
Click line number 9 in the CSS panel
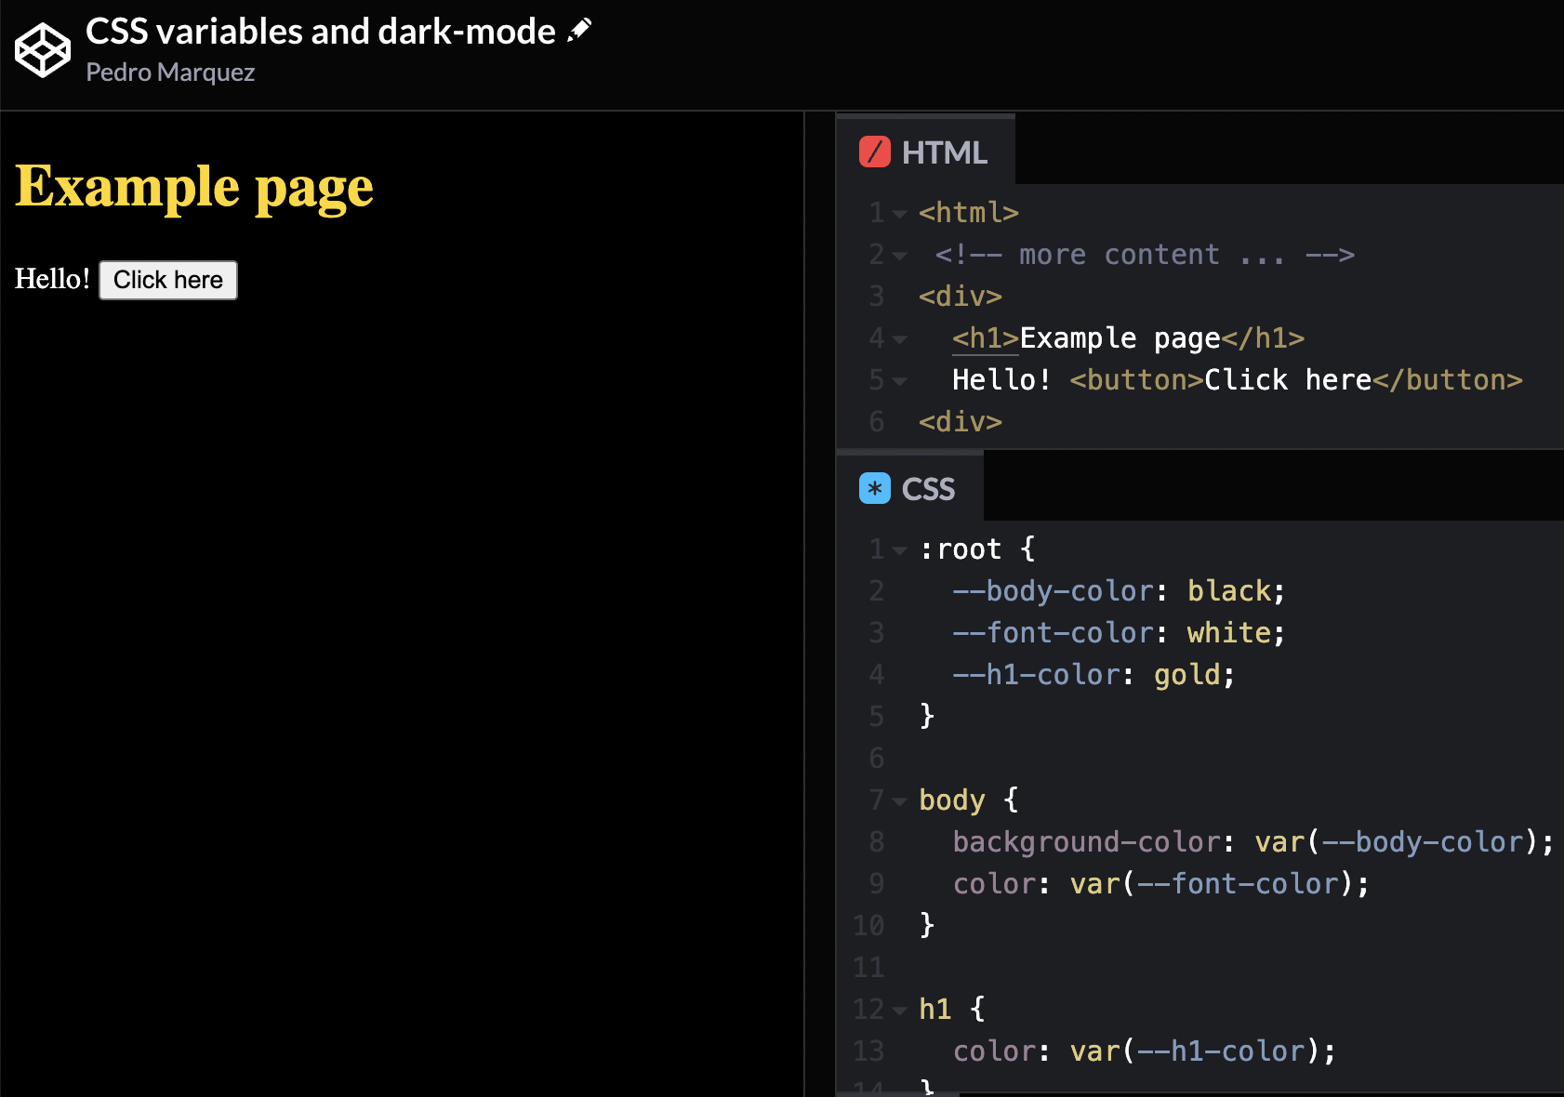click(875, 883)
